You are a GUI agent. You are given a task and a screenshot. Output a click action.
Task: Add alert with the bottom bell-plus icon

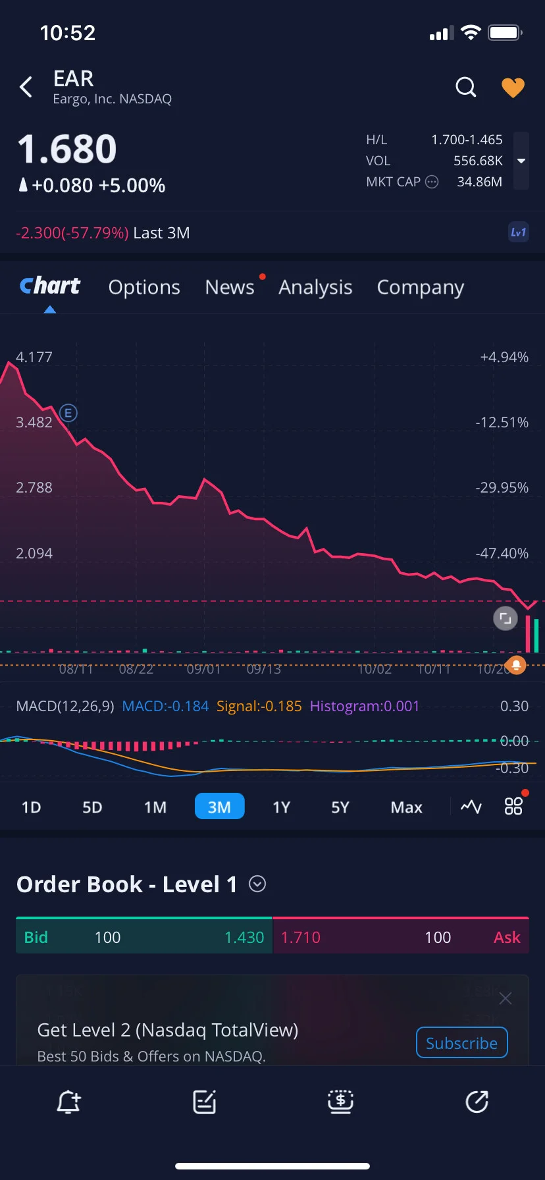point(68,1102)
